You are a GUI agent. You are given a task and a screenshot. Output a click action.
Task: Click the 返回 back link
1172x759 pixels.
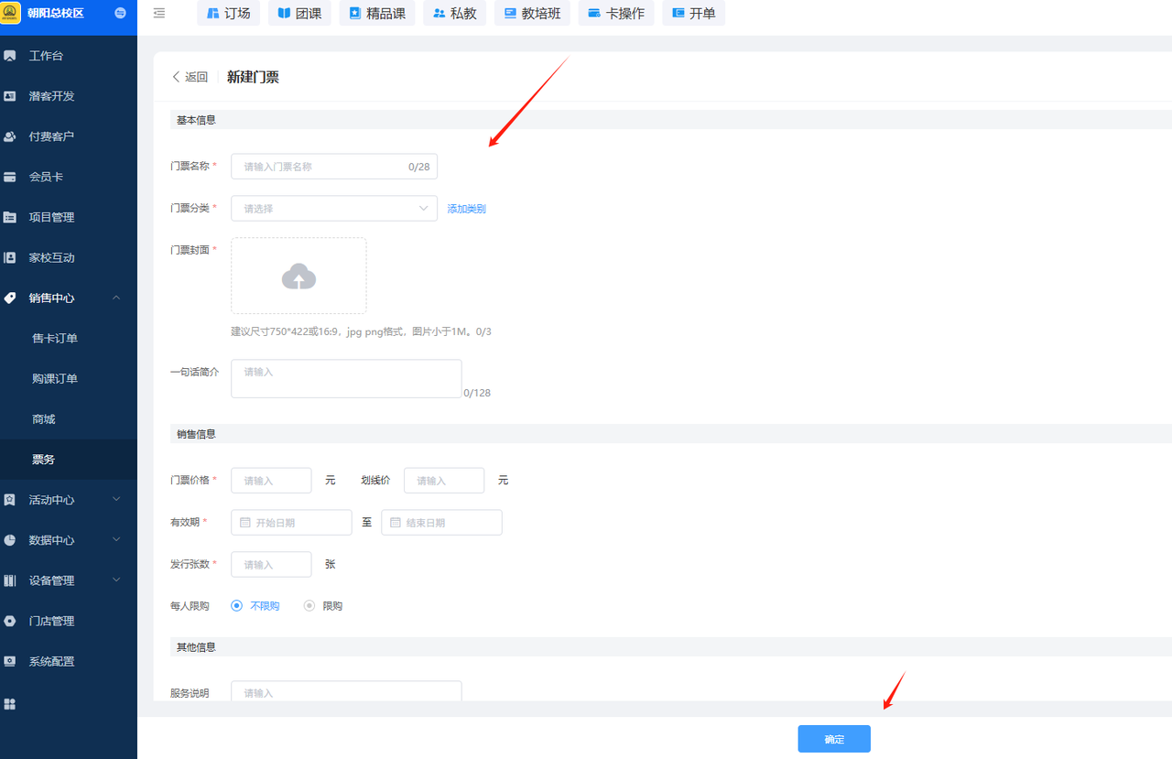coord(190,77)
